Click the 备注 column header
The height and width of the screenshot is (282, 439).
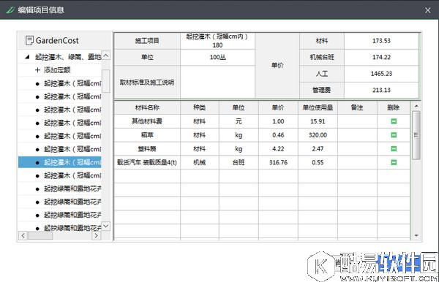click(x=357, y=107)
